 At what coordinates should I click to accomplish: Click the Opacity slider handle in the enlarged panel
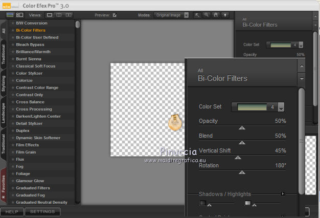click(242, 128)
